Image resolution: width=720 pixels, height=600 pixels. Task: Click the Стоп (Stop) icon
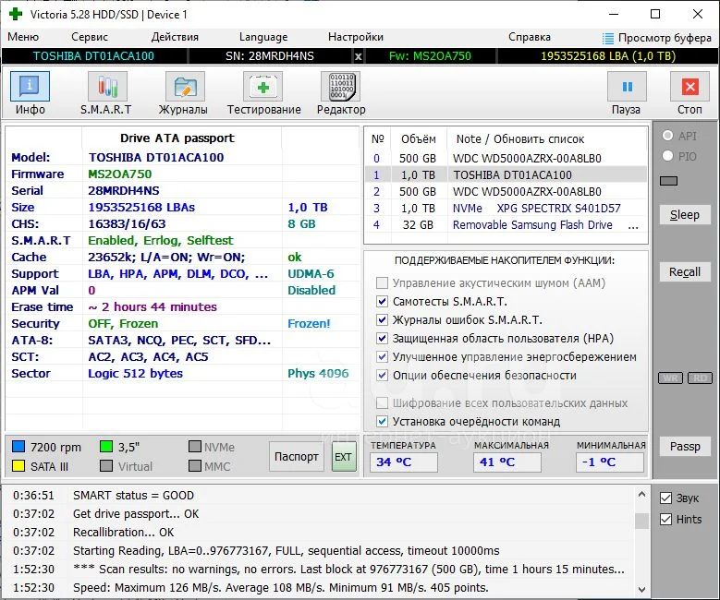[x=689, y=87]
